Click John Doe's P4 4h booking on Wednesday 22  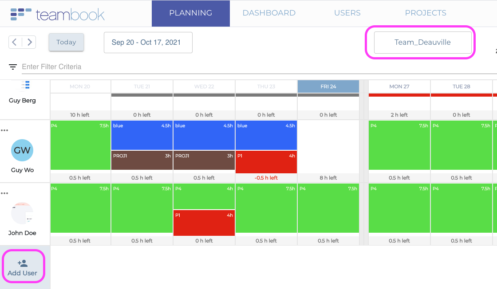pos(204,196)
